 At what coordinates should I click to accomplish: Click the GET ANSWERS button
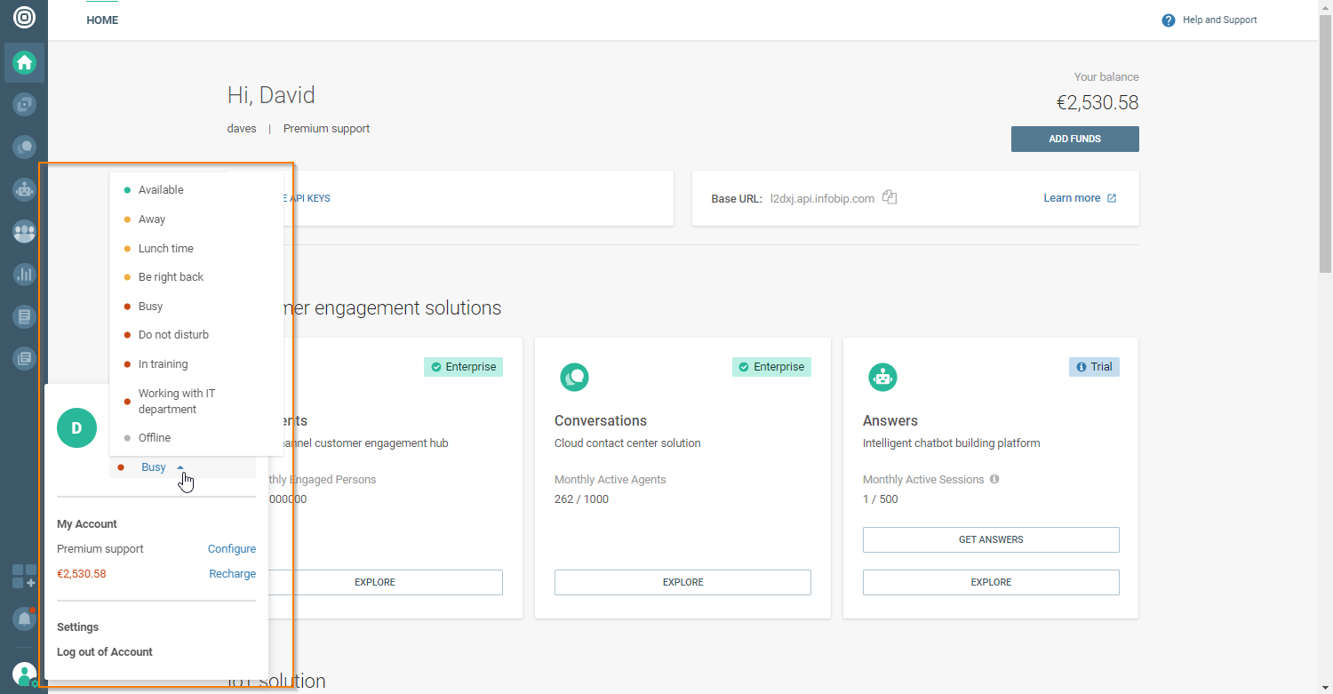point(991,539)
